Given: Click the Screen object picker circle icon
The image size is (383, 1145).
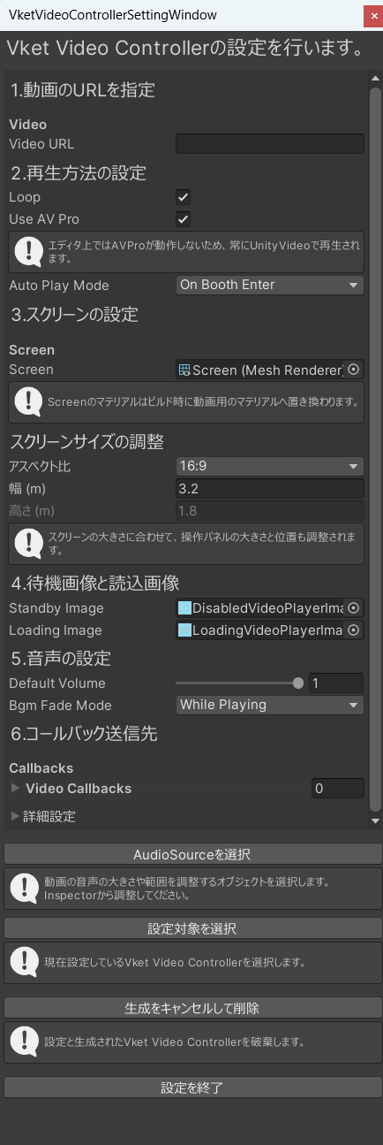Looking at the screenshot, I should coord(354,370).
